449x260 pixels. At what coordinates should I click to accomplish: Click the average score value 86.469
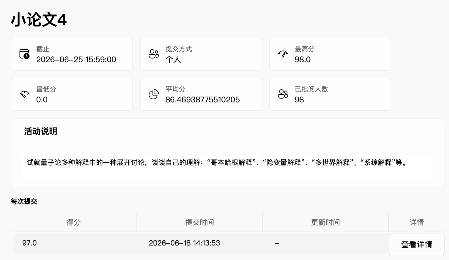202,100
